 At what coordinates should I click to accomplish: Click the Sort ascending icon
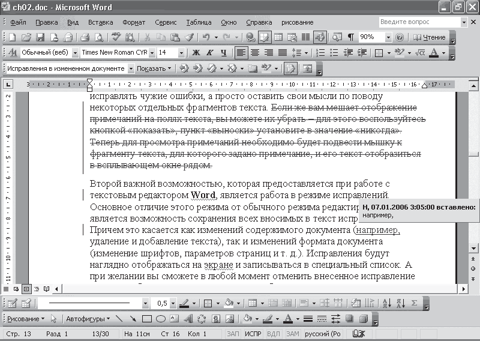(x=387, y=303)
